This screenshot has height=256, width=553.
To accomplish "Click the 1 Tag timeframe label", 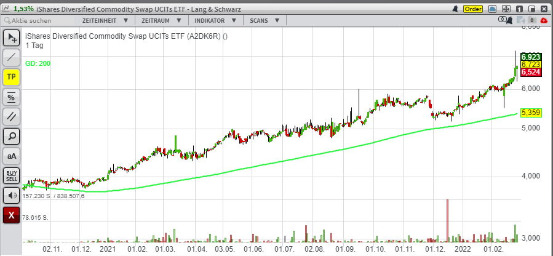I will pyautogui.click(x=34, y=45).
